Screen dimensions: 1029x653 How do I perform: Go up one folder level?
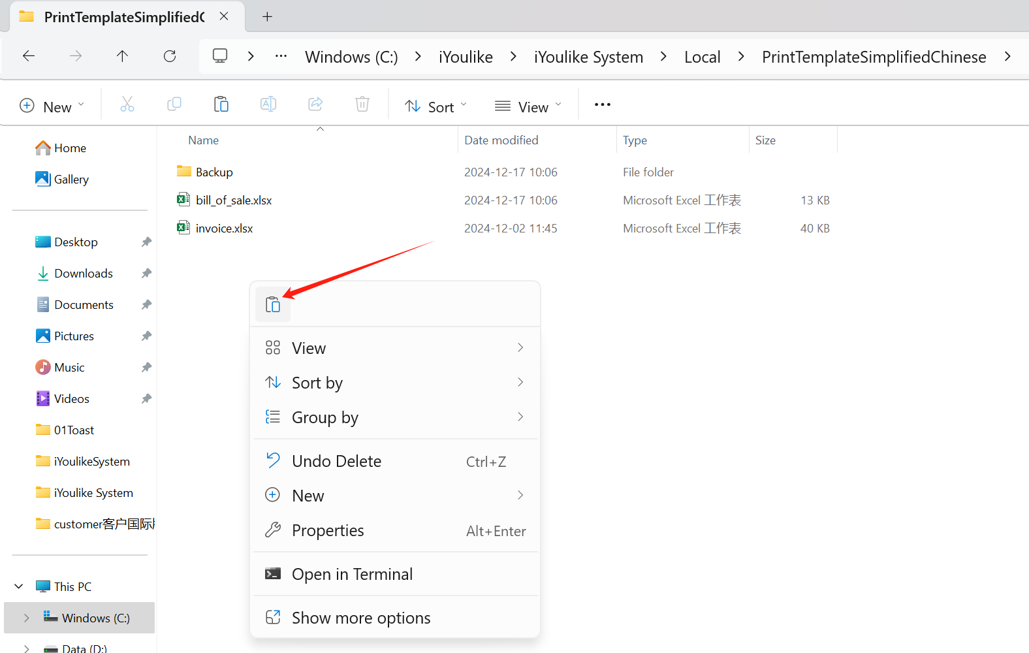click(x=122, y=56)
